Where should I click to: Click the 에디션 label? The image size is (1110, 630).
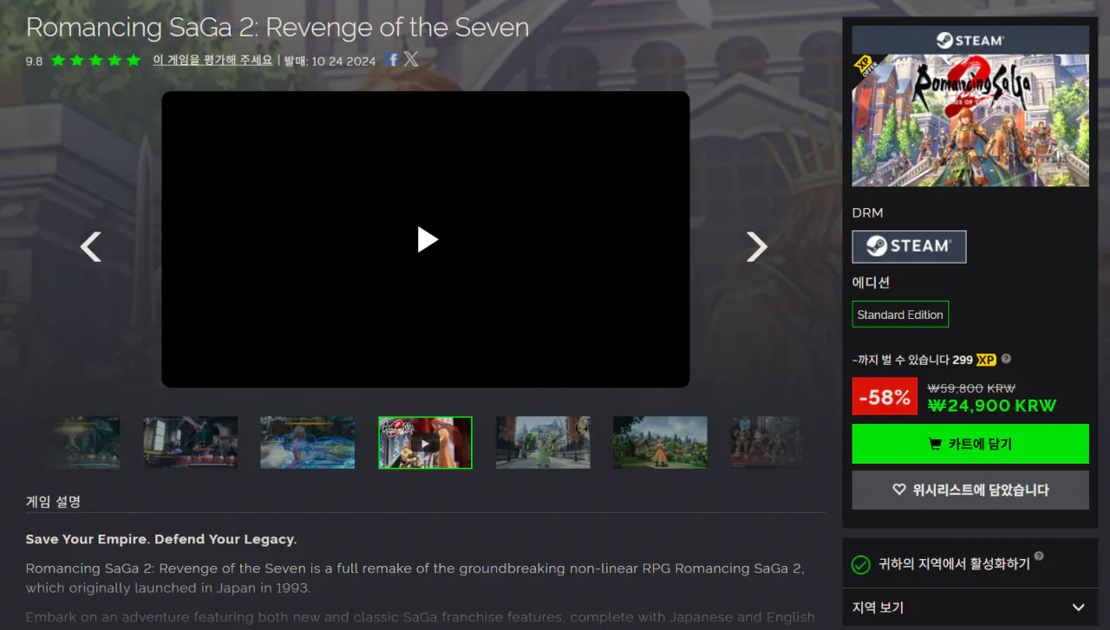click(x=872, y=283)
